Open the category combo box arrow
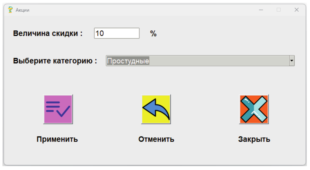 pyautogui.click(x=292, y=61)
